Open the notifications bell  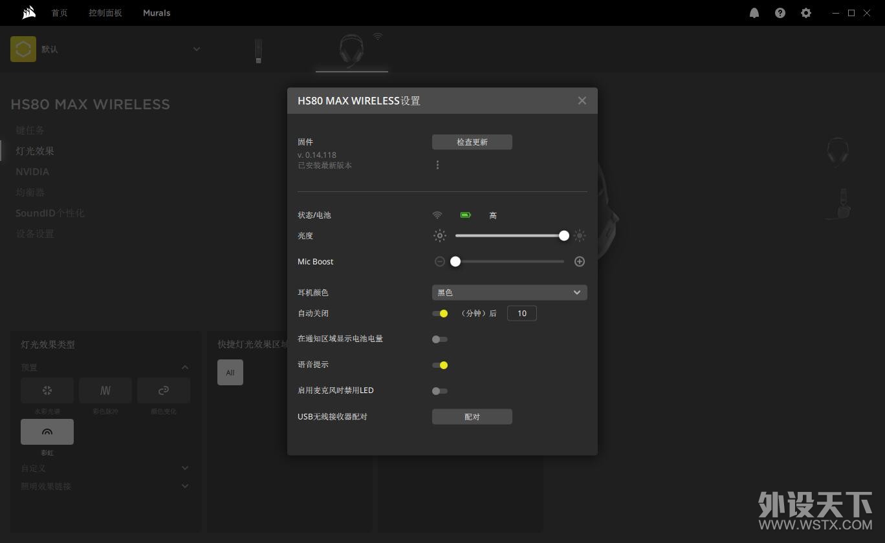point(754,13)
